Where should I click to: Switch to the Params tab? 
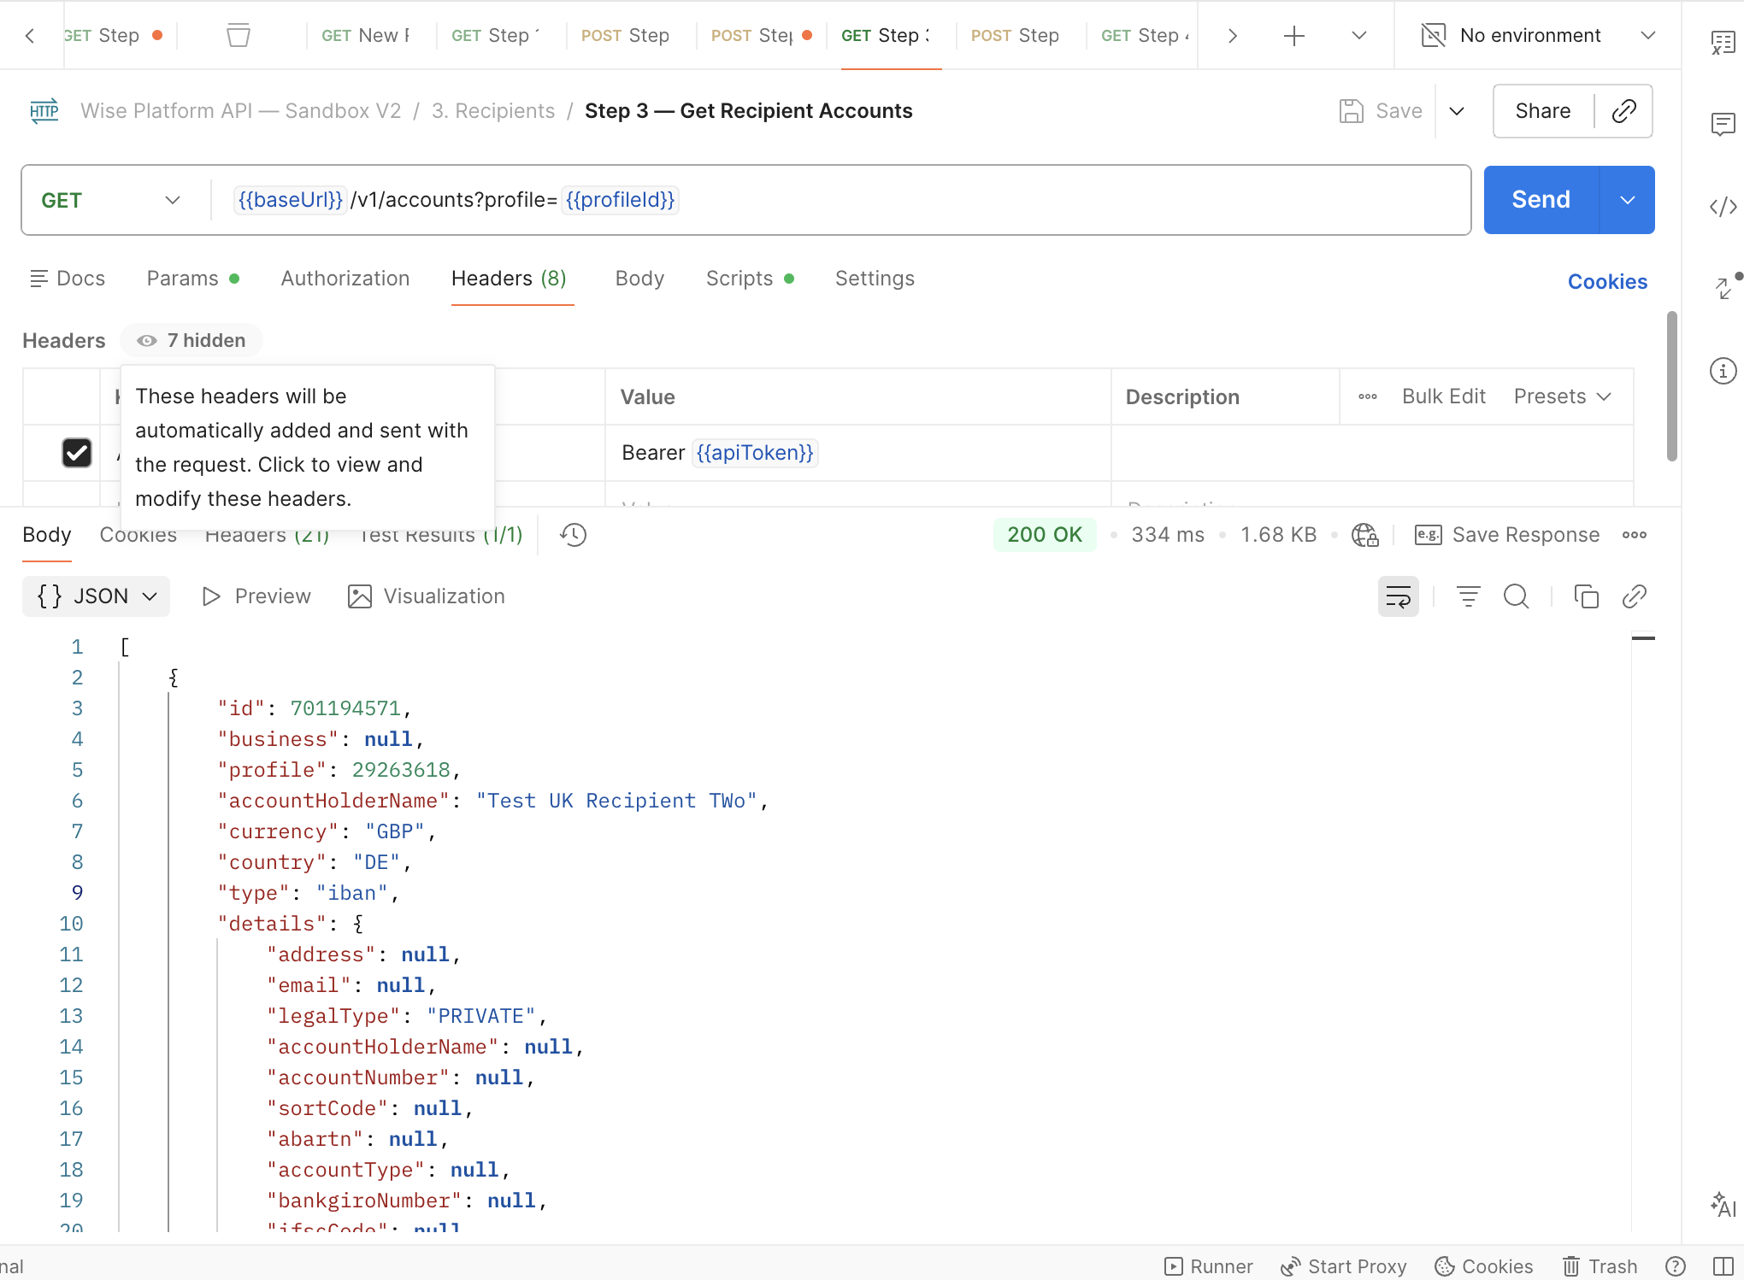point(193,279)
